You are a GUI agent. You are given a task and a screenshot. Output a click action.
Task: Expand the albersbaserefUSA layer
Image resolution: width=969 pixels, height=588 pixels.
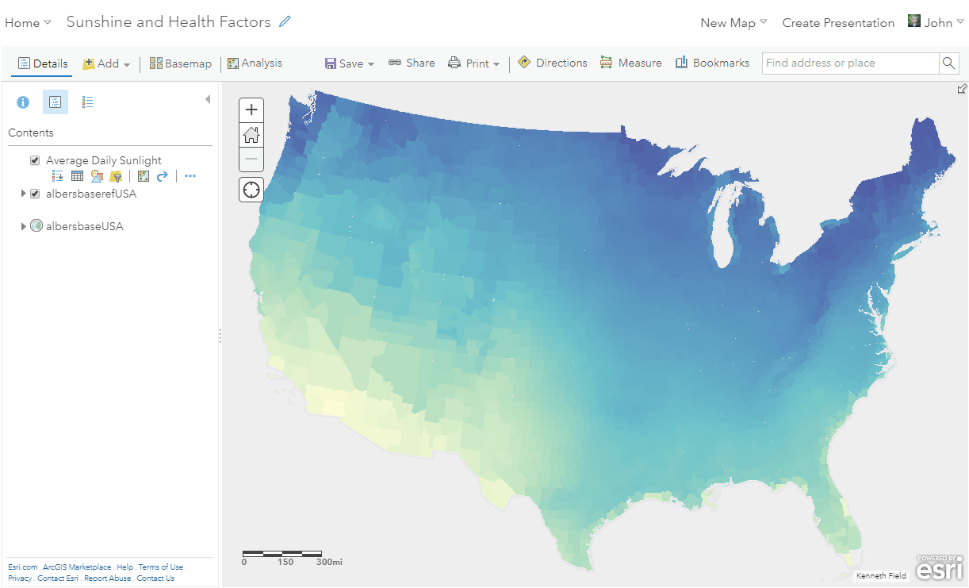coord(24,194)
